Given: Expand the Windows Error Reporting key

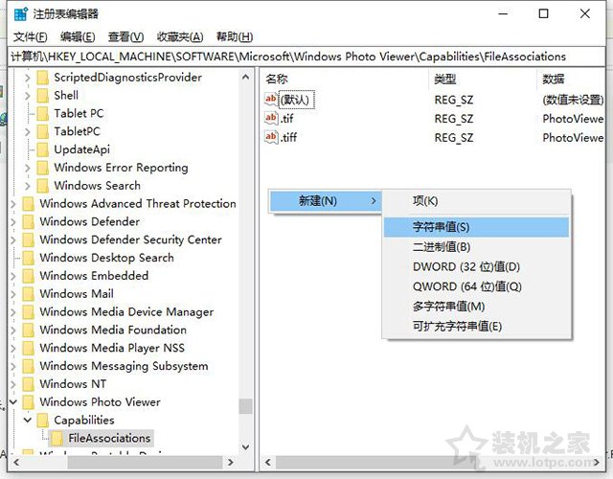Looking at the screenshot, I should [28, 168].
